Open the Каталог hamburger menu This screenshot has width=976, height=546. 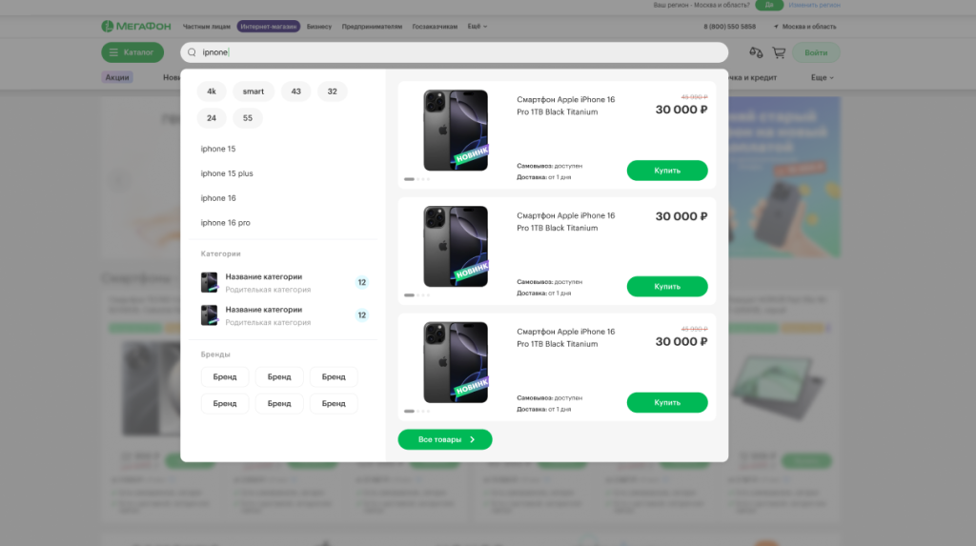click(126, 52)
